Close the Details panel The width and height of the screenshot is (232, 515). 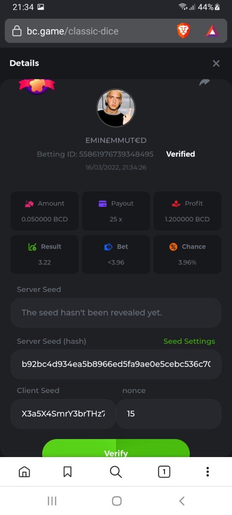(x=216, y=64)
